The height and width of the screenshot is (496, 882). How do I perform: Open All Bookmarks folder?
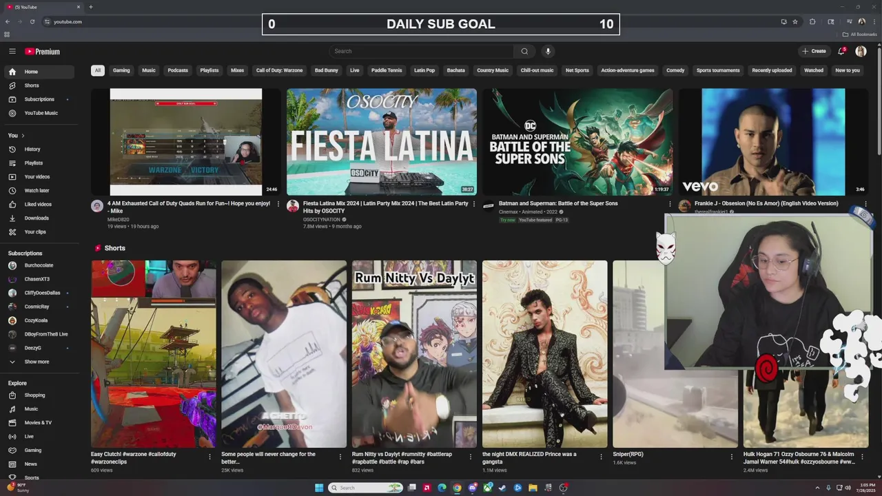860,34
